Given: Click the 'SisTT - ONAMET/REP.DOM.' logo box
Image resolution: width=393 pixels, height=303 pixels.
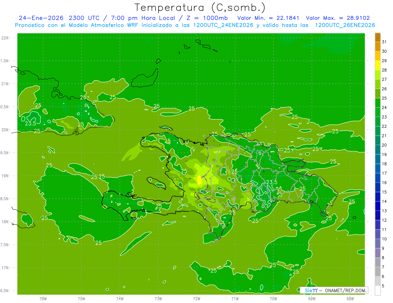Looking at the screenshot, I should point(334,290).
